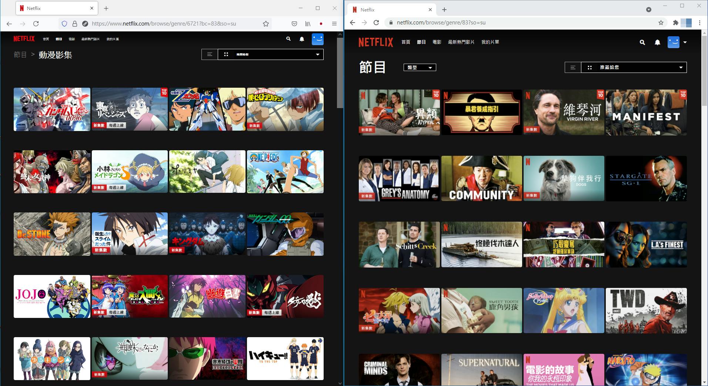Image resolution: width=708 pixels, height=386 pixels.
Task: Open Firefox hamburger menu
Action: click(334, 24)
